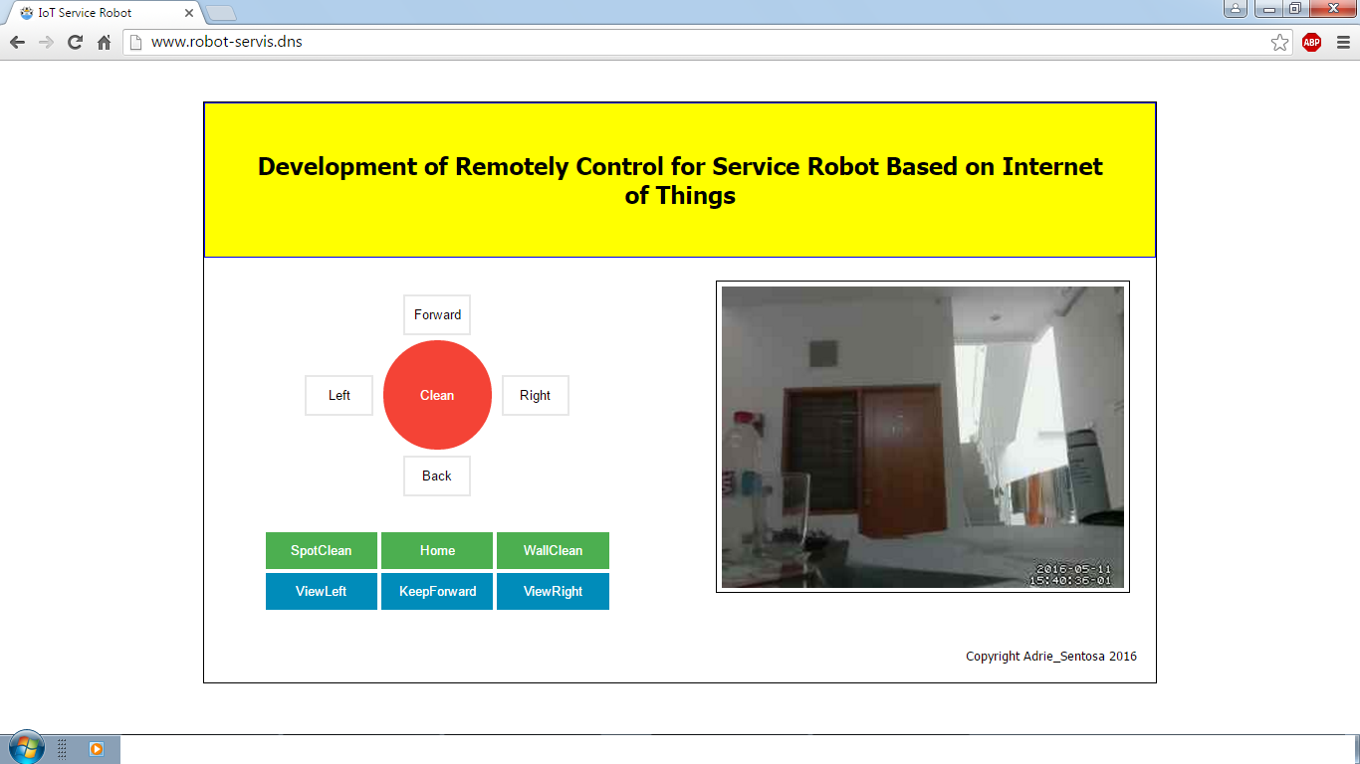This screenshot has height=764, width=1360.
Task: Click the page heading about Service Robot
Action: click(x=680, y=180)
